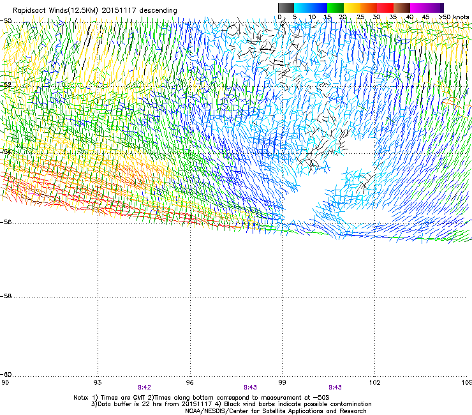Screen dimensions: 472x415
Task: Click the red 30-35 knots color bar segment
Action: click(x=385, y=8)
